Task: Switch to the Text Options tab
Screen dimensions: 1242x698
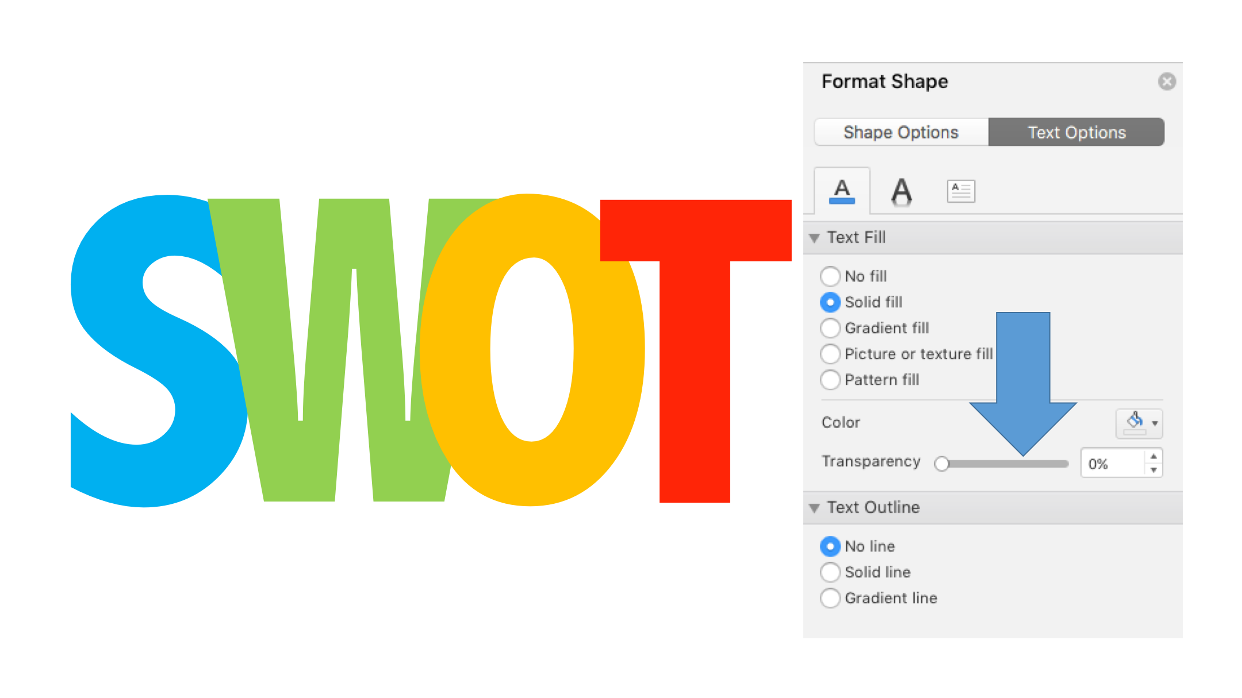Action: click(1076, 132)
